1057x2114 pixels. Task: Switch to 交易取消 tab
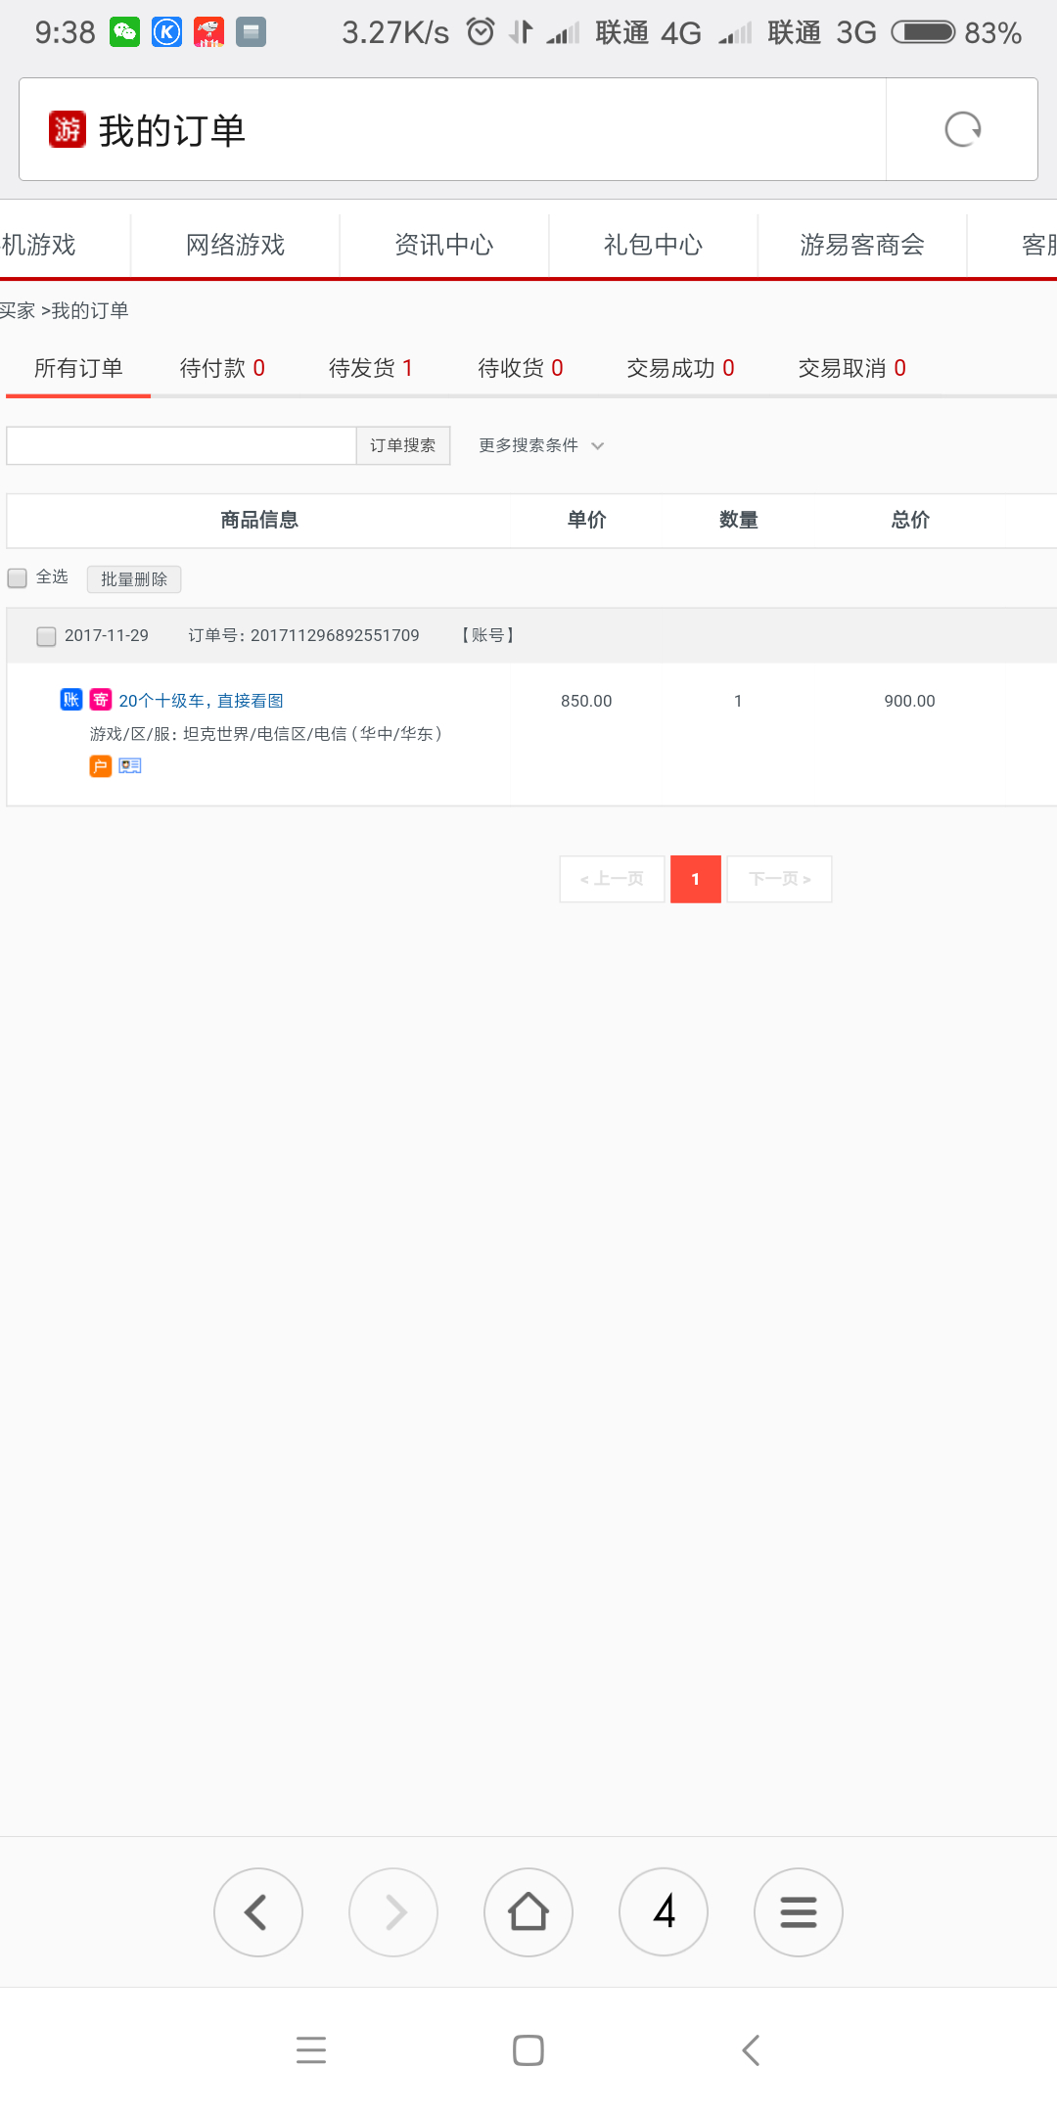851,368
